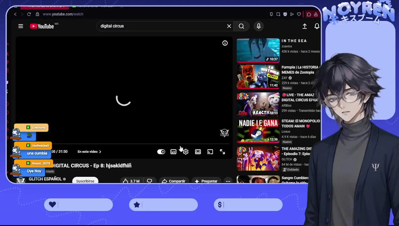Click the play-arrow icon in browser toolbar

click(292, 14)
